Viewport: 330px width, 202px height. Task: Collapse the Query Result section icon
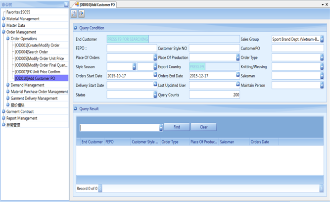tap(76, 109)
